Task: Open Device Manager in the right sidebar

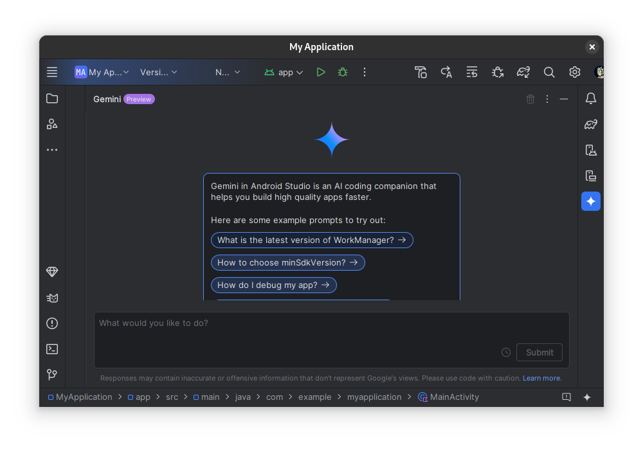Action: pos(591,150)
